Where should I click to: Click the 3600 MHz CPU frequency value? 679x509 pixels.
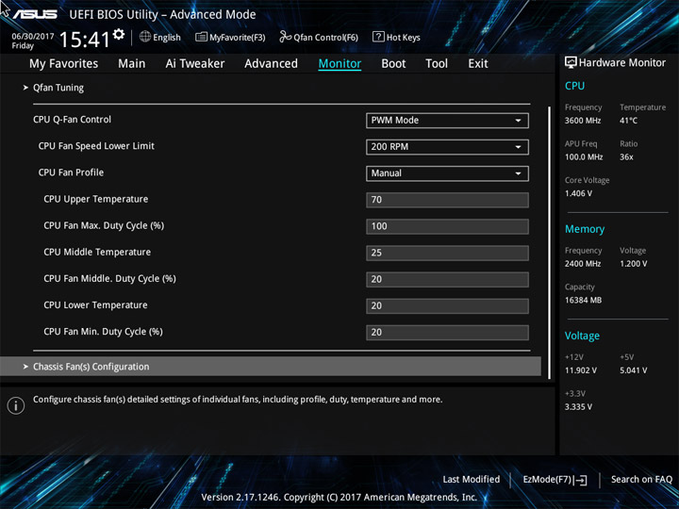click(583, 121)
